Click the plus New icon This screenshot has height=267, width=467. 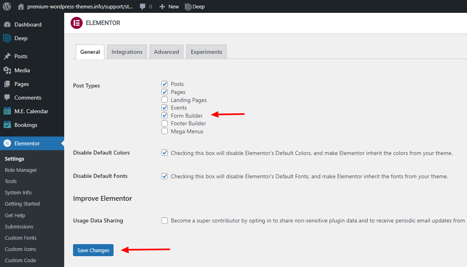point(162,6)
